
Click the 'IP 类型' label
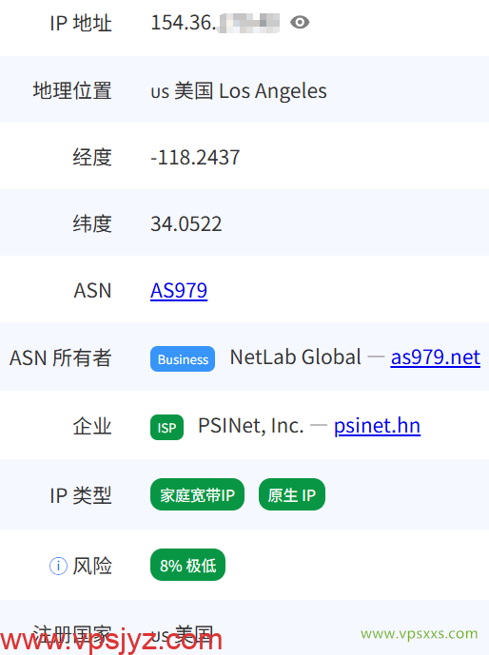pyautogui.click(x=81, y=496)
